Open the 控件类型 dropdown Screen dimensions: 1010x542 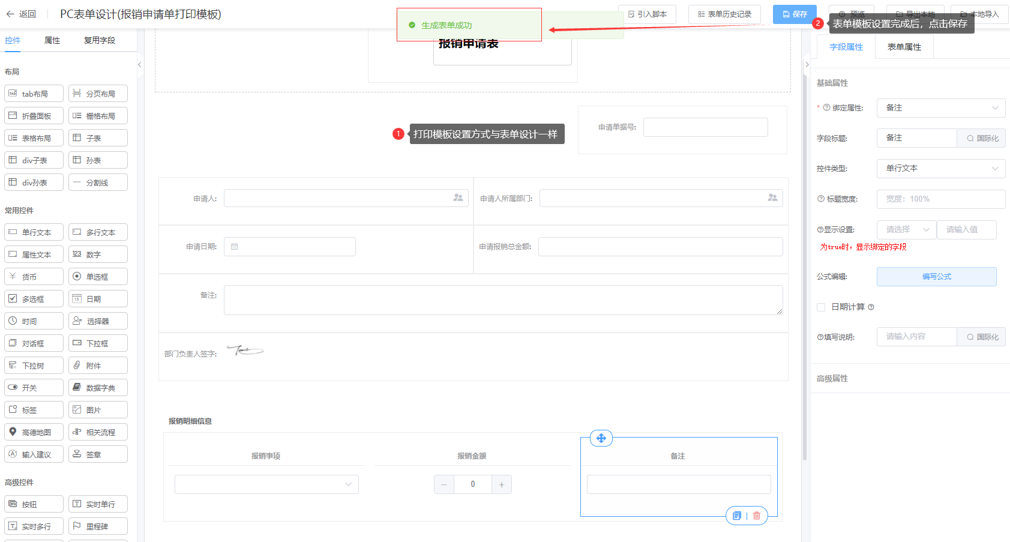tap(941, 169)
